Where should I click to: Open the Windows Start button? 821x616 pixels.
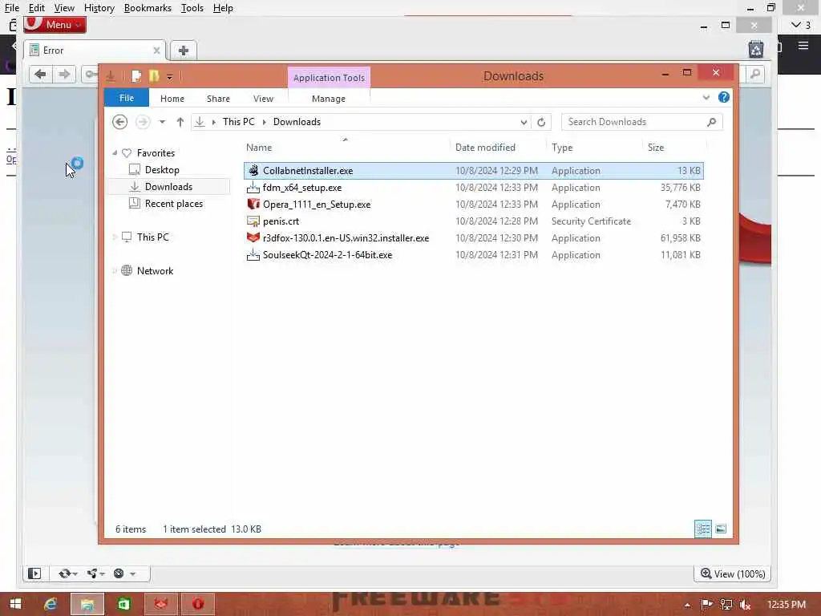pos(15,605)
